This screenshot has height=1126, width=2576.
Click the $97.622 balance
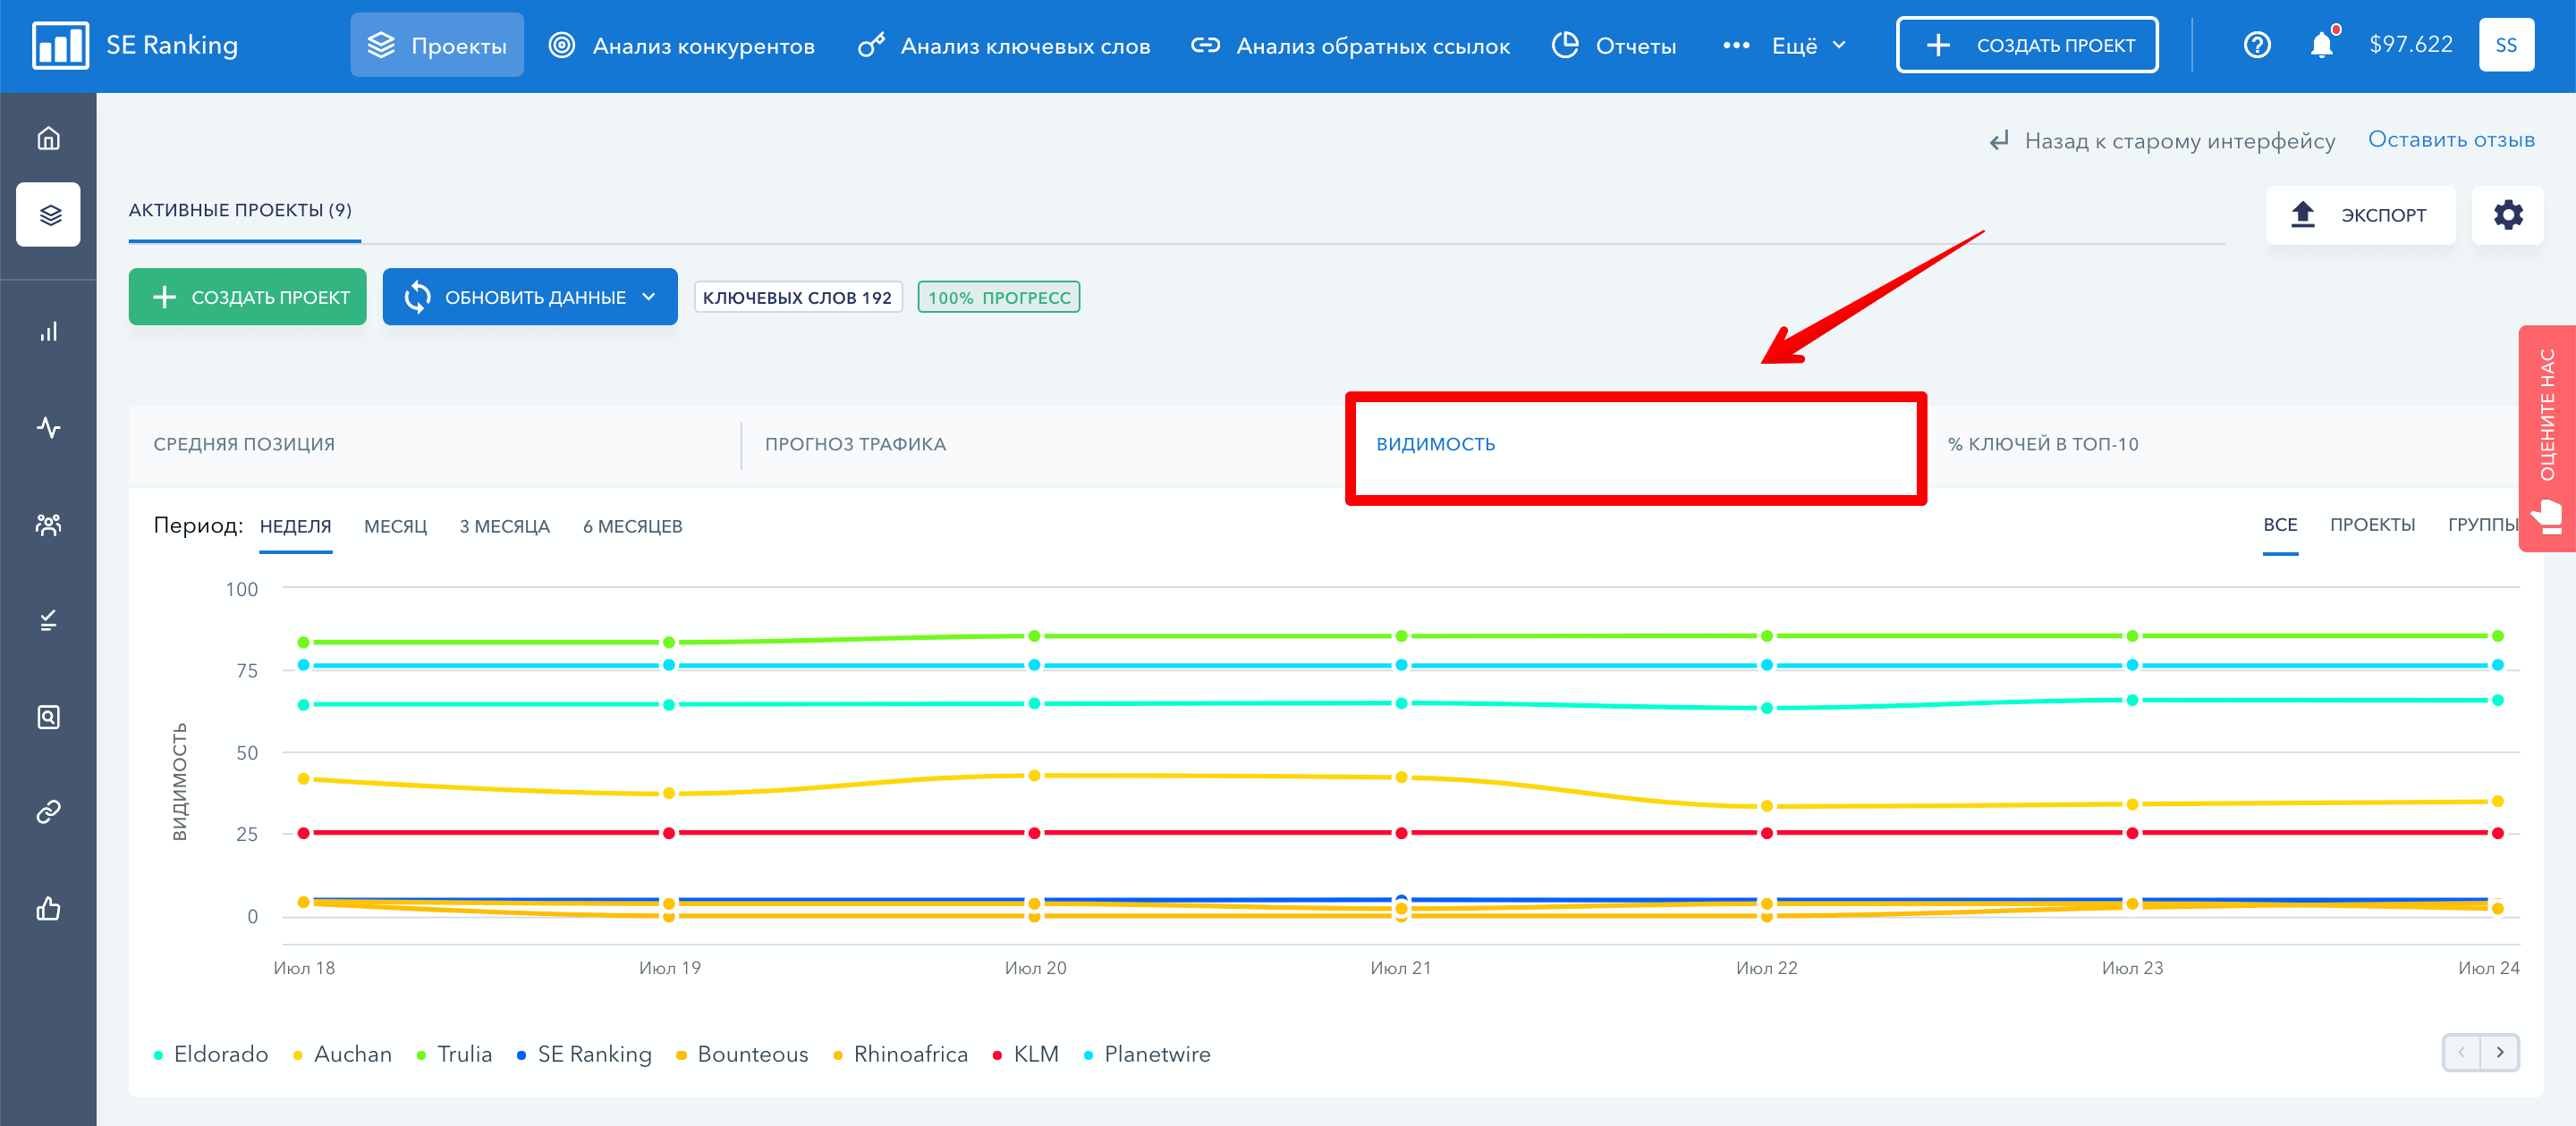coord(2411,44)
